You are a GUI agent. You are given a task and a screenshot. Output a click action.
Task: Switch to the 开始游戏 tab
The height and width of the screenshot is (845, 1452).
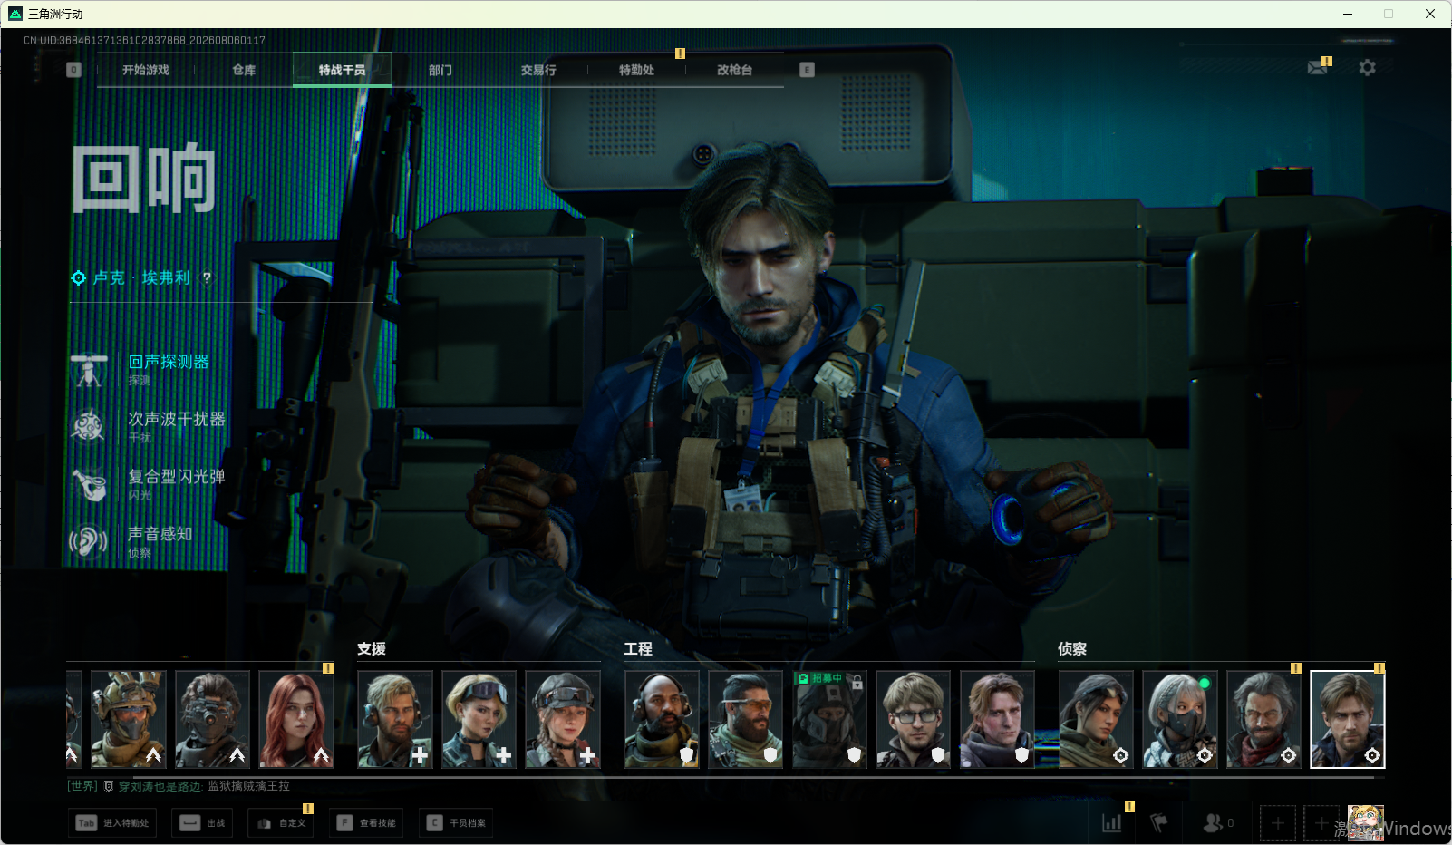[146, 70]
